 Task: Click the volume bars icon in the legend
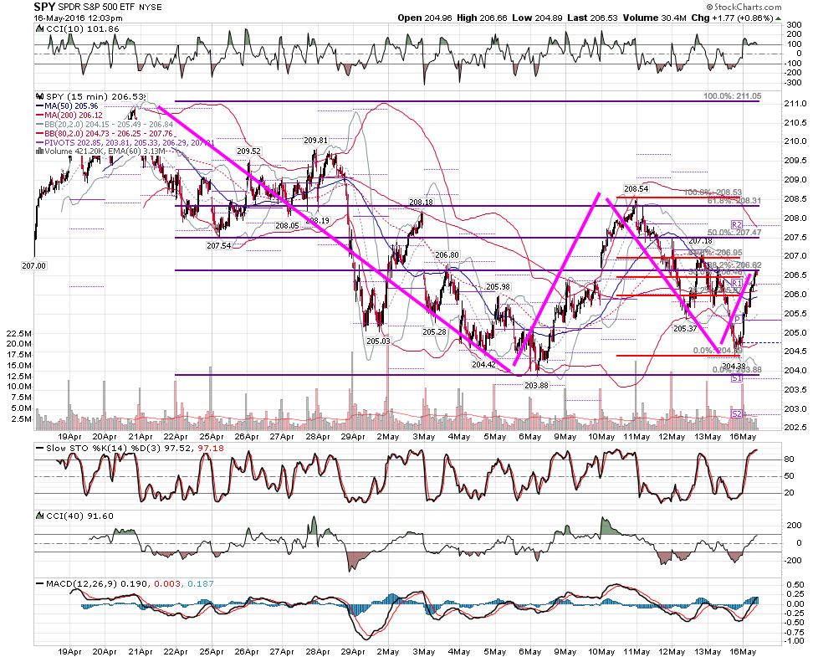coord(39,151)
